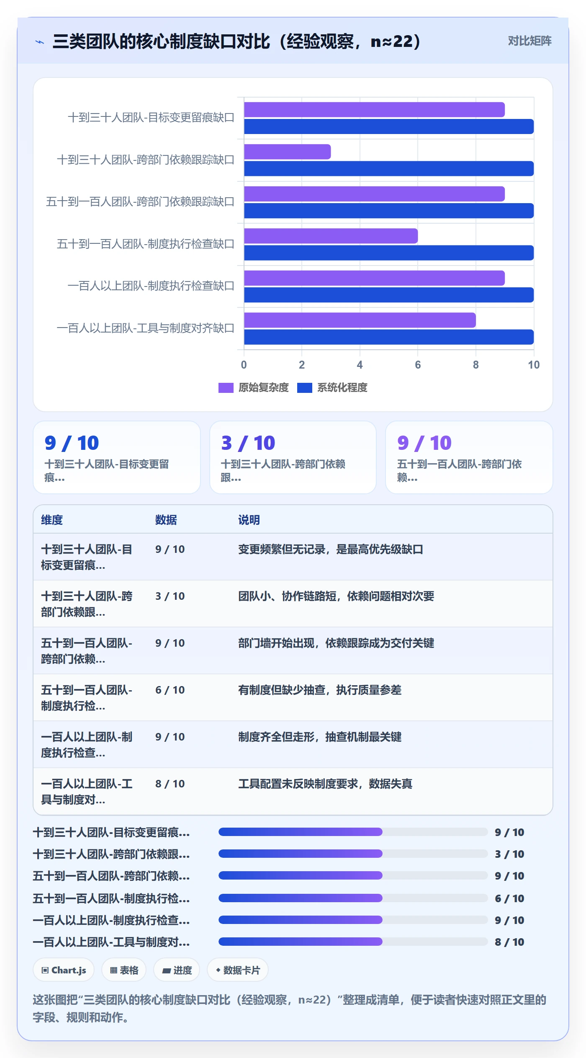Click the 6 / 10 value in the table

tap(170, 690)
